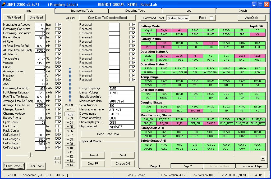Click the Clear Scans button
Screen dimensions: 271x179
coord(36,166)
